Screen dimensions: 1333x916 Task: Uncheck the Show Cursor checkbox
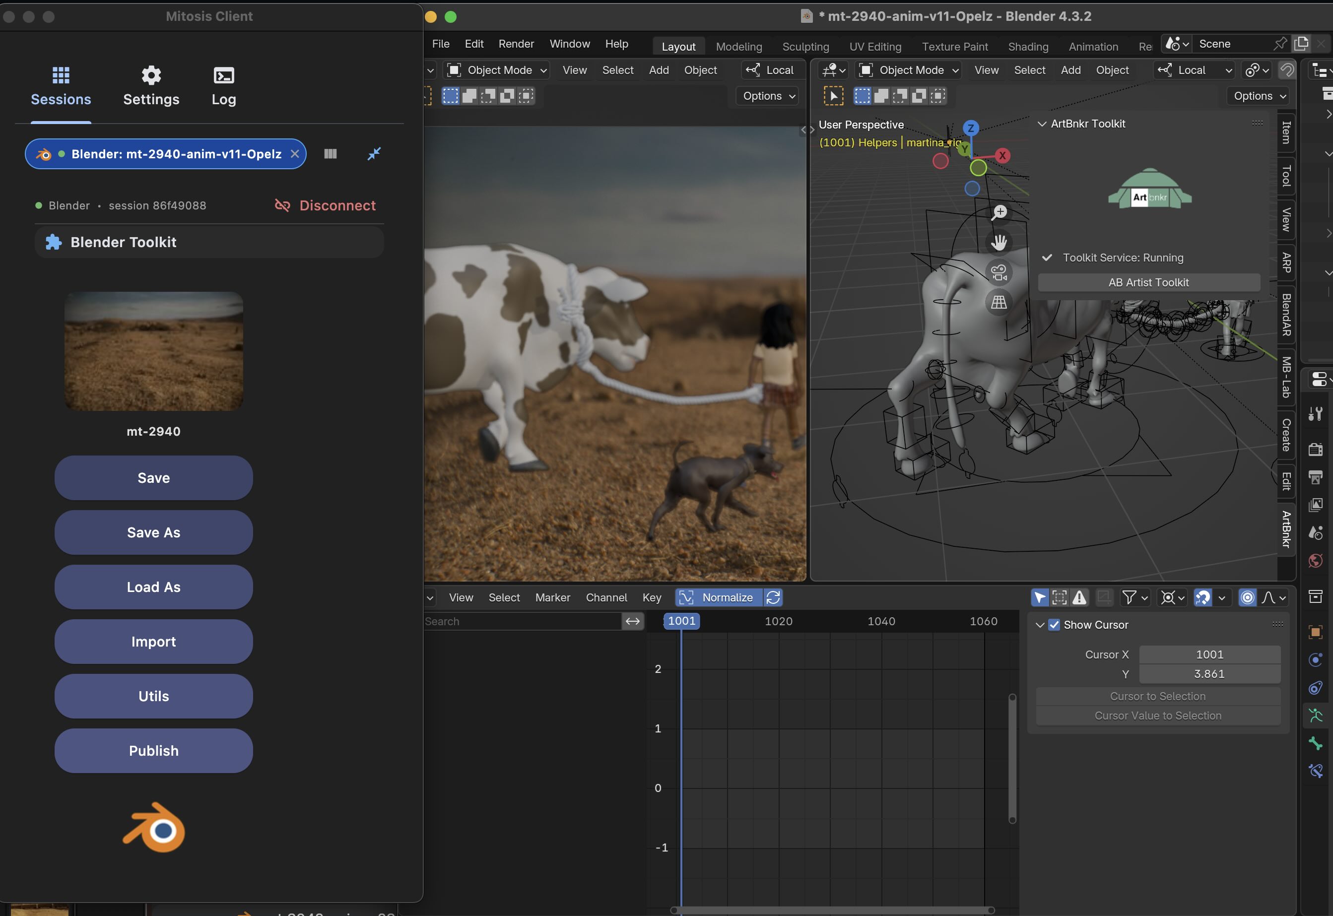tap(1054, 625)
